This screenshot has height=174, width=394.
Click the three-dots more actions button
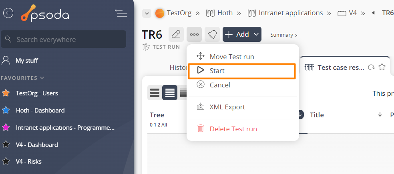pyautogui.click(x=194, y=34)
